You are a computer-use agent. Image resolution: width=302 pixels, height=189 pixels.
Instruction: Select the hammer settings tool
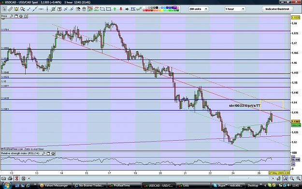(x=78, y=9)
